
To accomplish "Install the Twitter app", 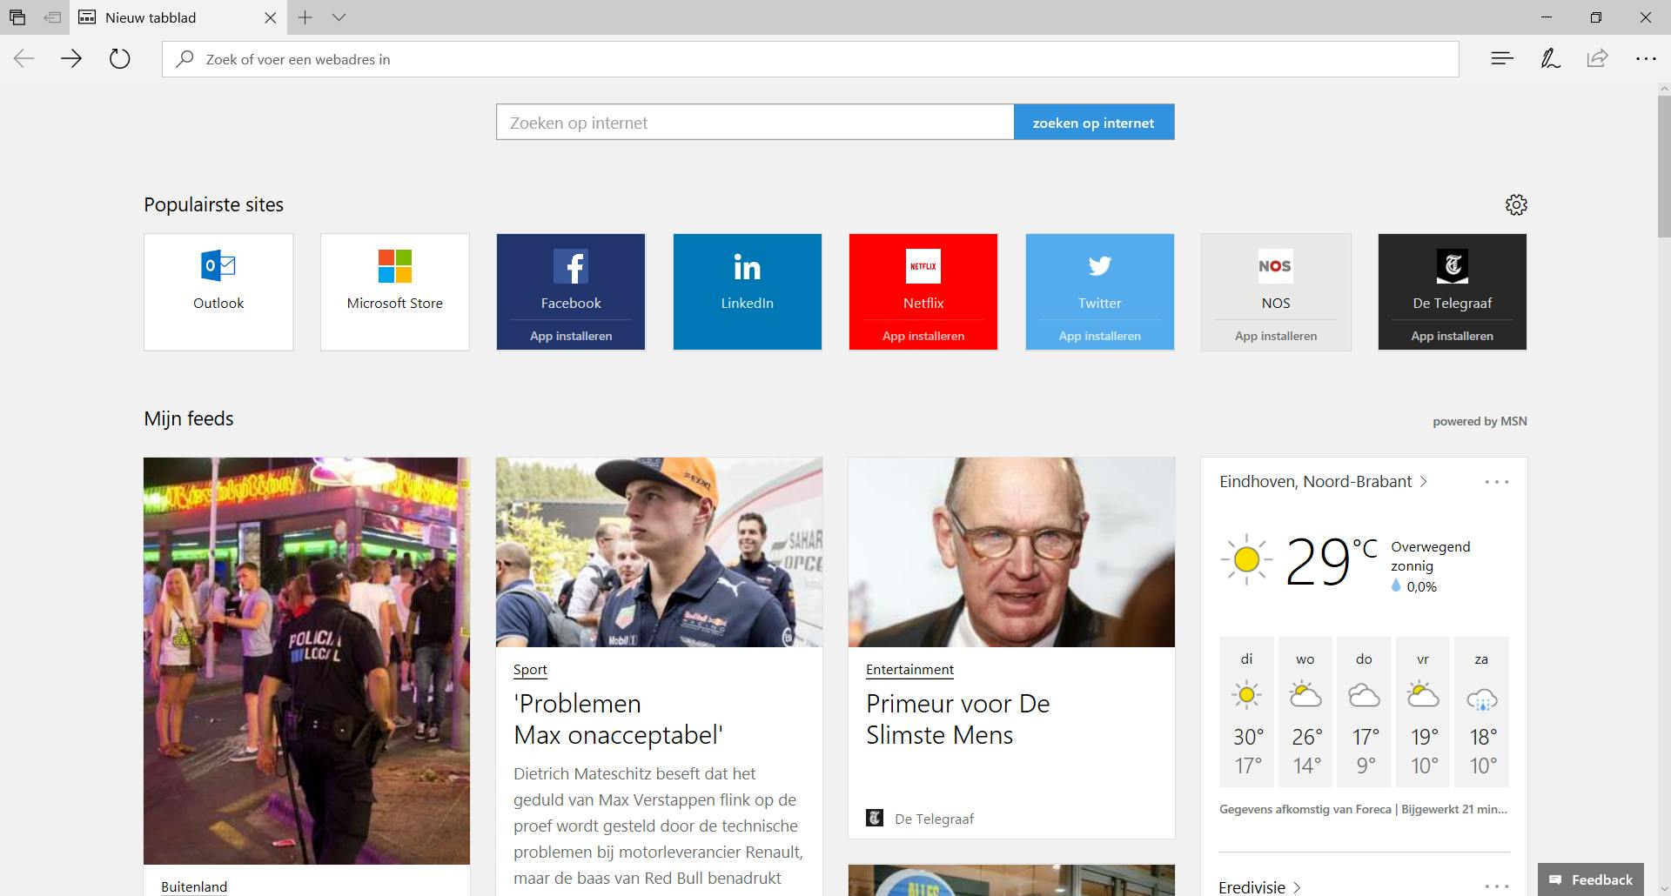I will tap(1100, 336).
